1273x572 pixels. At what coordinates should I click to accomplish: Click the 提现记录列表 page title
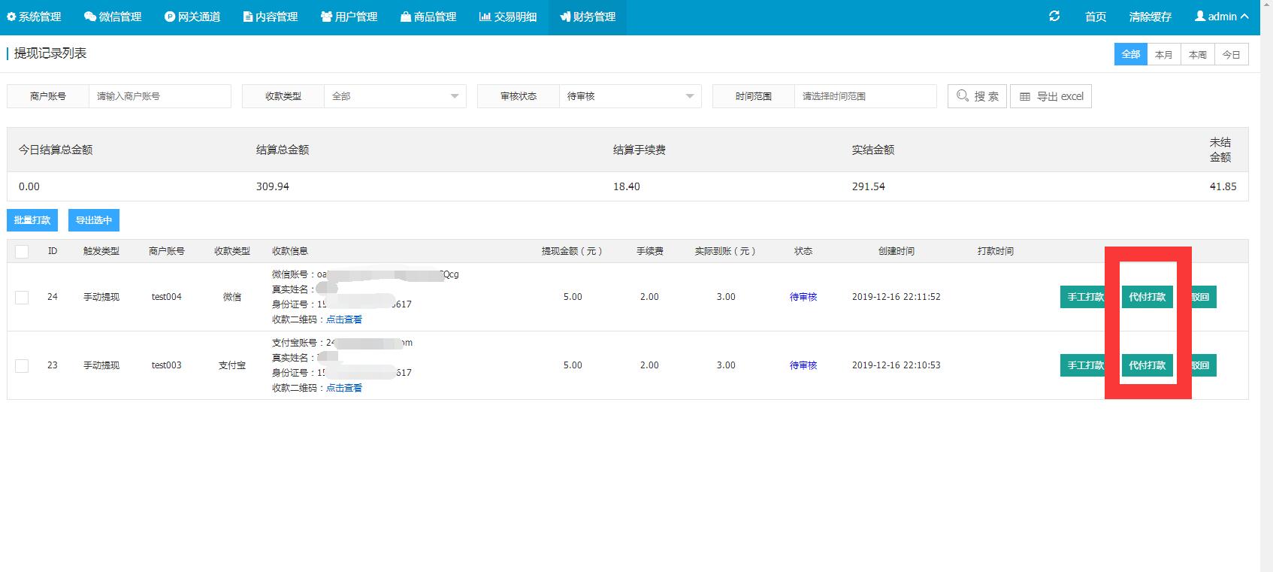point(50,53)
